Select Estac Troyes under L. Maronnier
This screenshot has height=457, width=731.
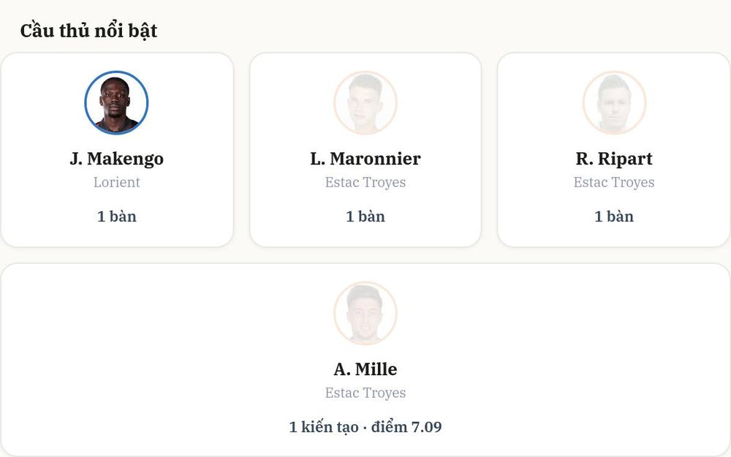coord(365,182)
